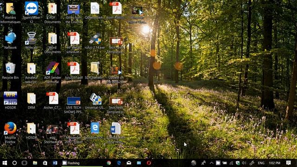Open the Archer_C7 PDF file
This screenshot has width=297, height=167.
52,101
